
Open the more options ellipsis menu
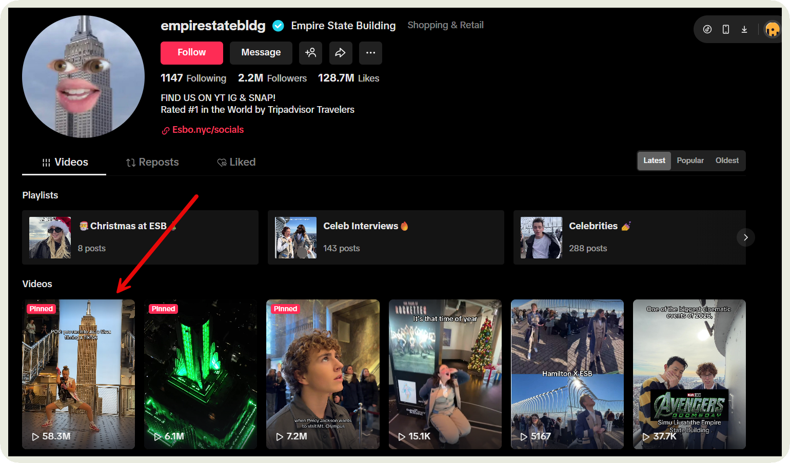click(370, 53)
